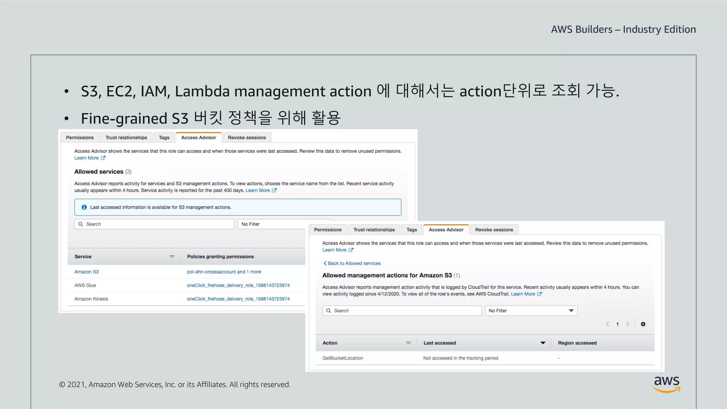Click the aws logo

coord(667,384)
